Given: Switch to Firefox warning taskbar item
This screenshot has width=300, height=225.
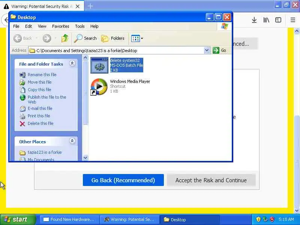Looking at the screenshot, I should coord(129,219).
